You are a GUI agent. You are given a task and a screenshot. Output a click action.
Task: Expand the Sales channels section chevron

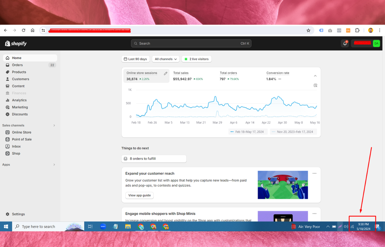click(x=54, y=125)
